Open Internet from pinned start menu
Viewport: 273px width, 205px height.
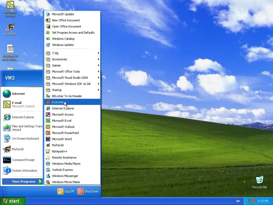point(22,94)
